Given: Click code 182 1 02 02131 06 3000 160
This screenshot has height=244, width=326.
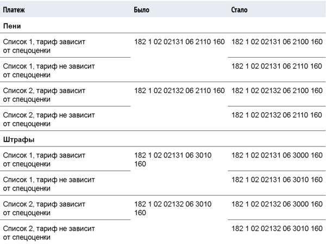Looking at the screenshot, I should pos(277,155).
